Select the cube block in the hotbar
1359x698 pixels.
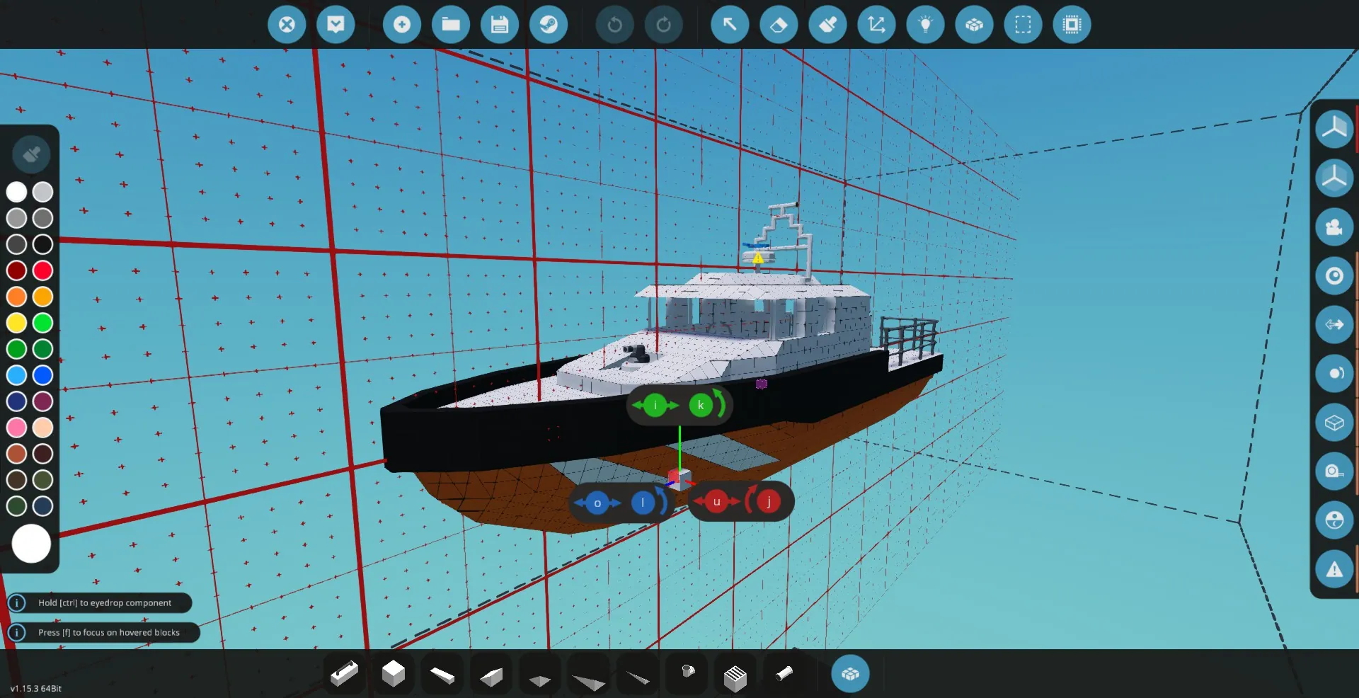pos(393,674)
